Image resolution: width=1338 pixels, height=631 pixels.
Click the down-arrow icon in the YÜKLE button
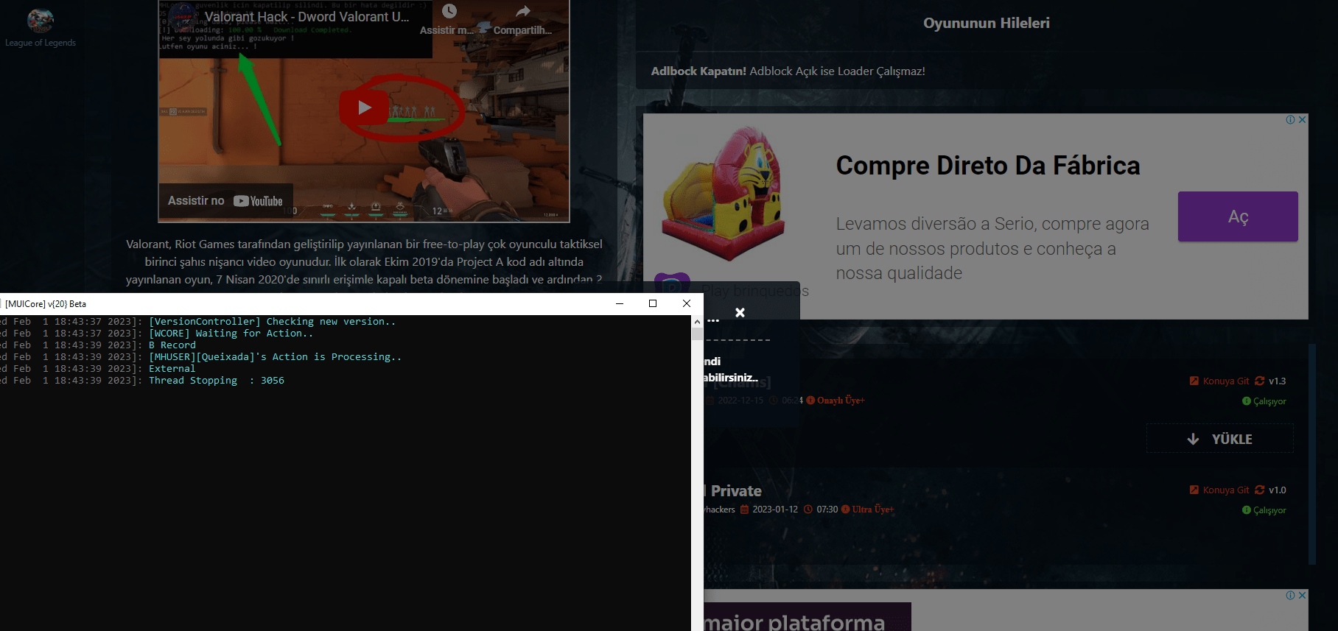pyautogui.click(x=1194, y=439)
